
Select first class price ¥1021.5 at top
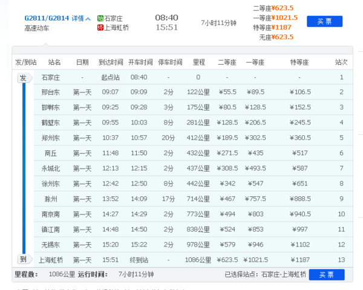tap(284, 18)
